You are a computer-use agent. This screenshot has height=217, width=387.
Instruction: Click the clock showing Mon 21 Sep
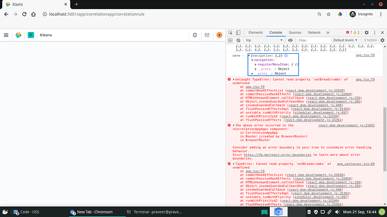[360, 212]
